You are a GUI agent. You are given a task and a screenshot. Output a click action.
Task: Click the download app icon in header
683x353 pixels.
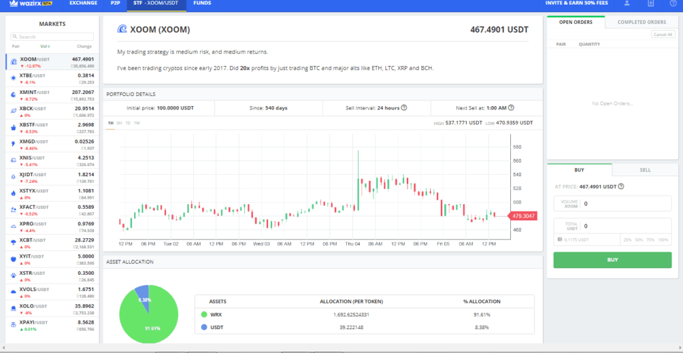click(651, 3)
